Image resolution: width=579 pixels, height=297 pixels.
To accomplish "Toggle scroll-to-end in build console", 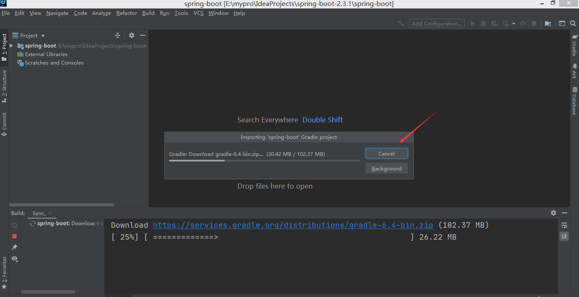I will (564, 236).
